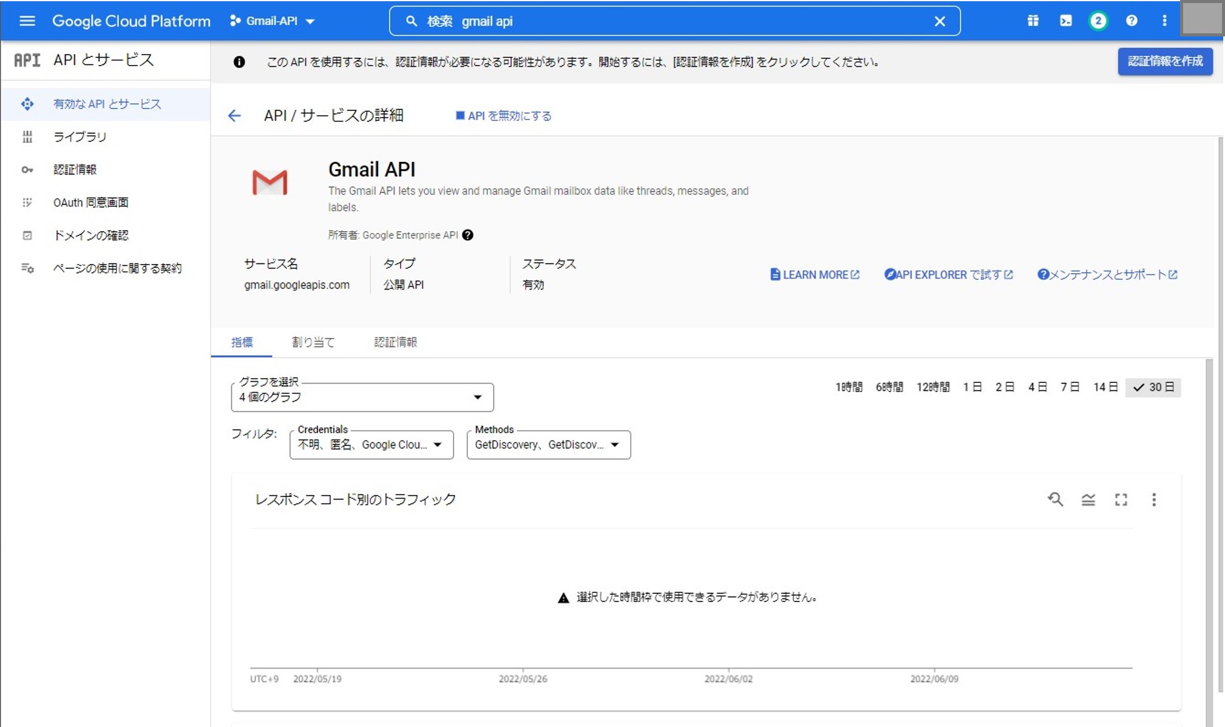
Task: Click the Google Cloud Platform logo
Action: click(131, 21)
